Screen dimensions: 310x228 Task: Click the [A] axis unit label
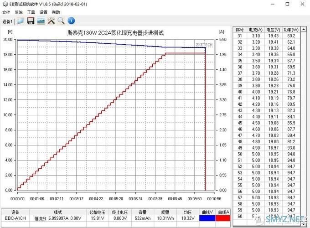(222, 31)
